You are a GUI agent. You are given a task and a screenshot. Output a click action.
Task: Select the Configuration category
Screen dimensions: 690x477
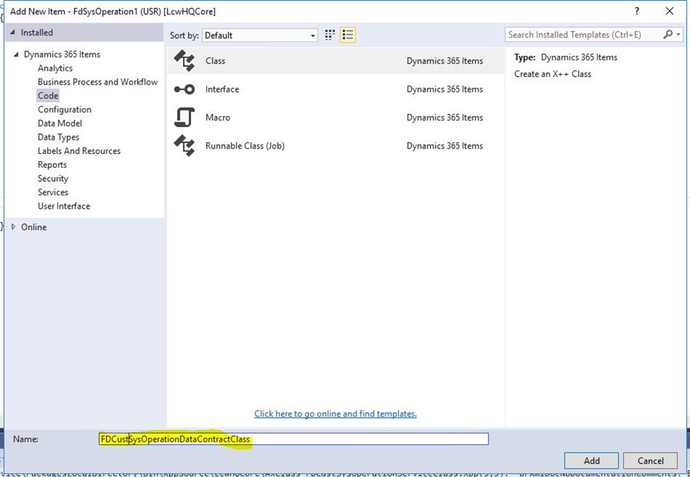tap(64, 110)
